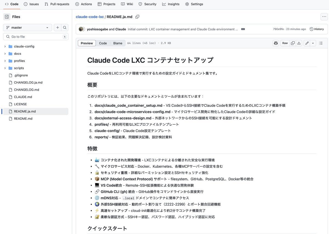
Task: Copy raw file contents icon
Action: (293, 43)
